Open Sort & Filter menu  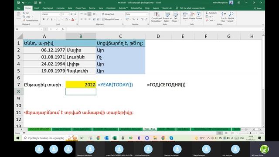pyautogui.click(x=224, y=17)
